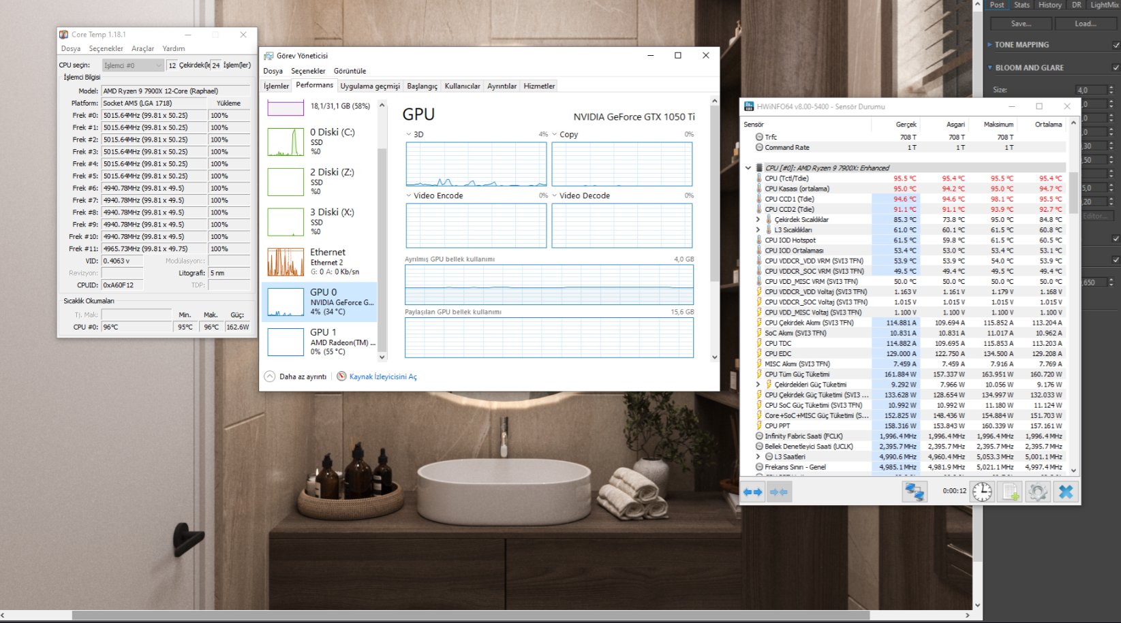Click the thermometer icon beside CPU (Tctl/Tdie)
Viewport: 1121px width, 623px height.
tap(758, 178)
